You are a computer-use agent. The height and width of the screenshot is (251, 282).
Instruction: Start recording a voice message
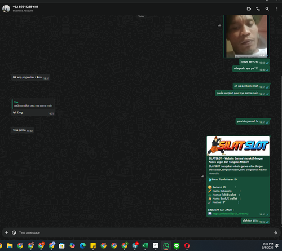pos(276,232)
